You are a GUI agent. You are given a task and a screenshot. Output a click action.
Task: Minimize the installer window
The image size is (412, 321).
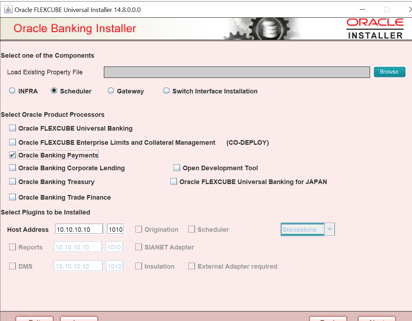coord(362,10)
